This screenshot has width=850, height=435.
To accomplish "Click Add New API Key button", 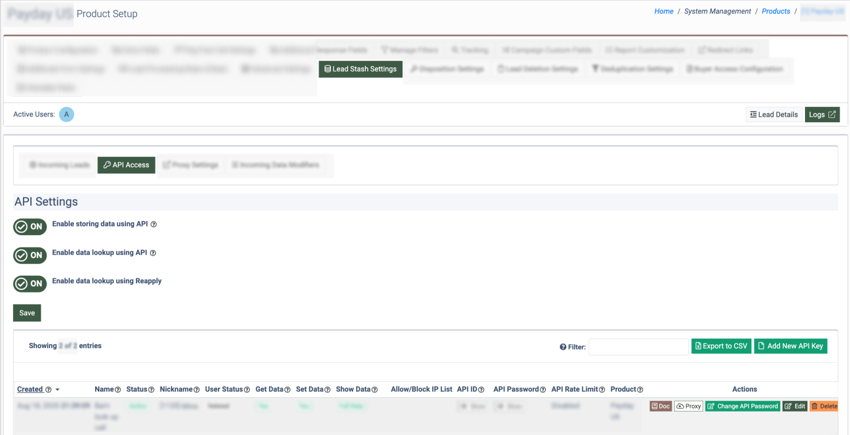I will (x=790, y=346).
